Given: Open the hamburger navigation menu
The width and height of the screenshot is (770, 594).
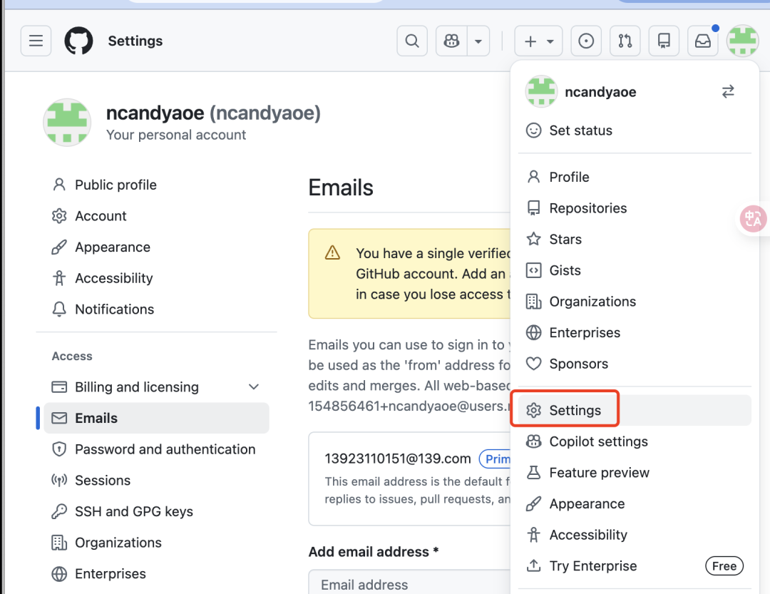Looking at the screenshot, I should point(36,41).
